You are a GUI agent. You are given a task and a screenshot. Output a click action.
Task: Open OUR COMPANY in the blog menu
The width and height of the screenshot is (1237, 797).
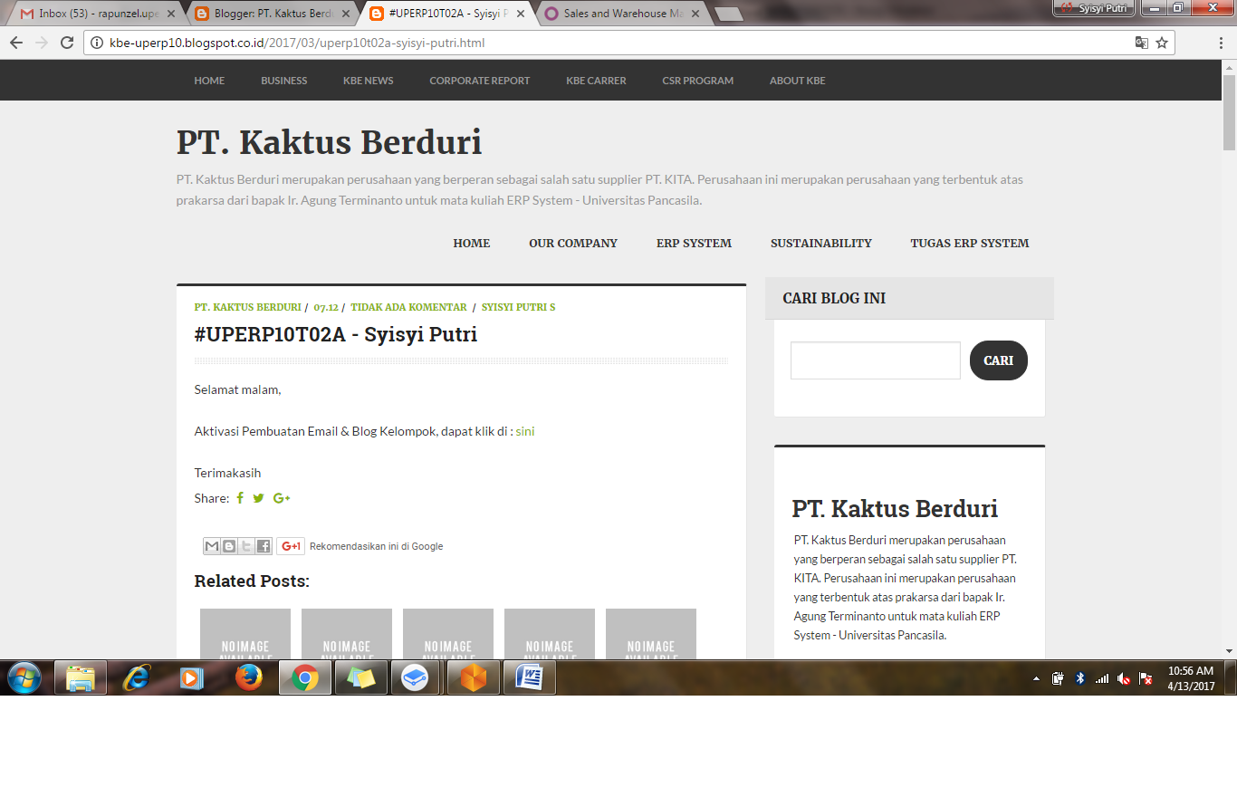tap(573, 243)
